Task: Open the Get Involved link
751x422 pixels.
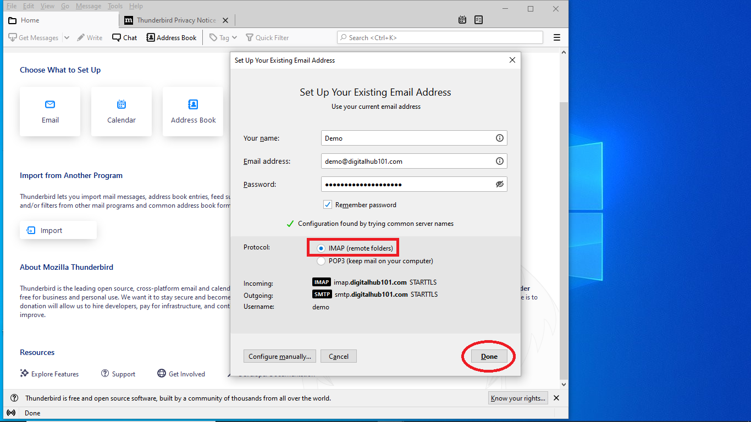Action: point(181,374)
